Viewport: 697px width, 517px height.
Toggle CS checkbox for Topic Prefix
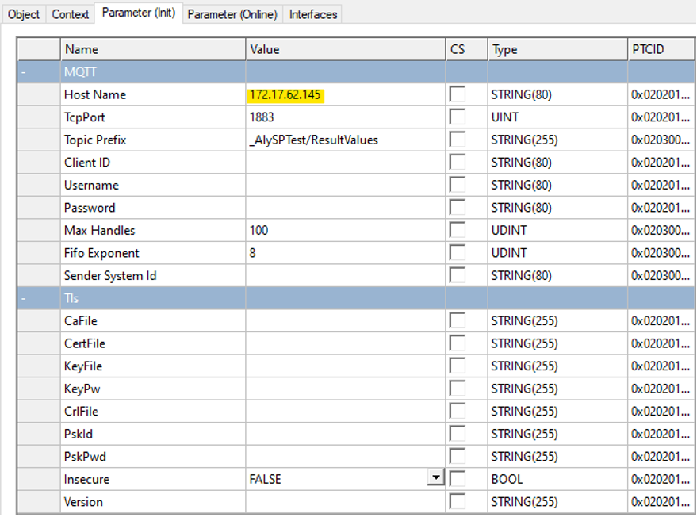(458, 140)
